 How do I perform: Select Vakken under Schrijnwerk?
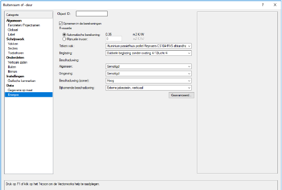click(x=13, y=44)
